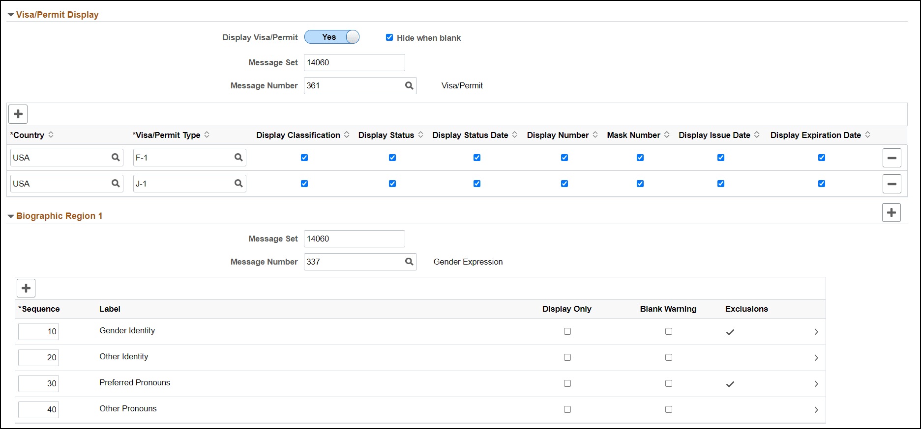Viewport: 921px width, 429px height.
Task: Add a new Biographic Region using plus icon
Action: [891, 213]
